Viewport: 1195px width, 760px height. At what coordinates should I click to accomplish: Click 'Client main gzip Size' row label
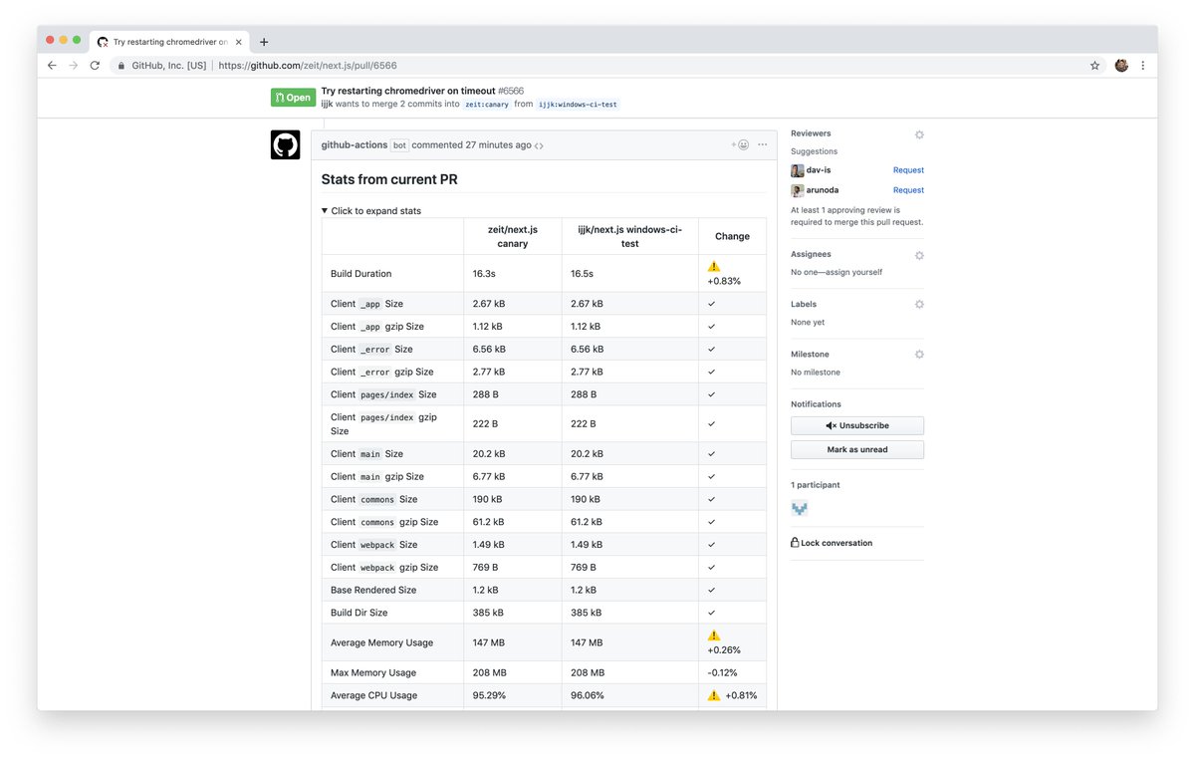point(377,477)
